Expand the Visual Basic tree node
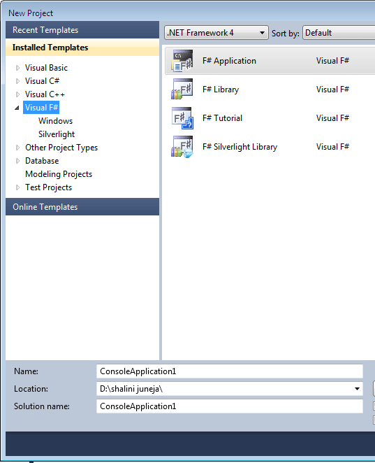375x463 pixels. (17, 68)
